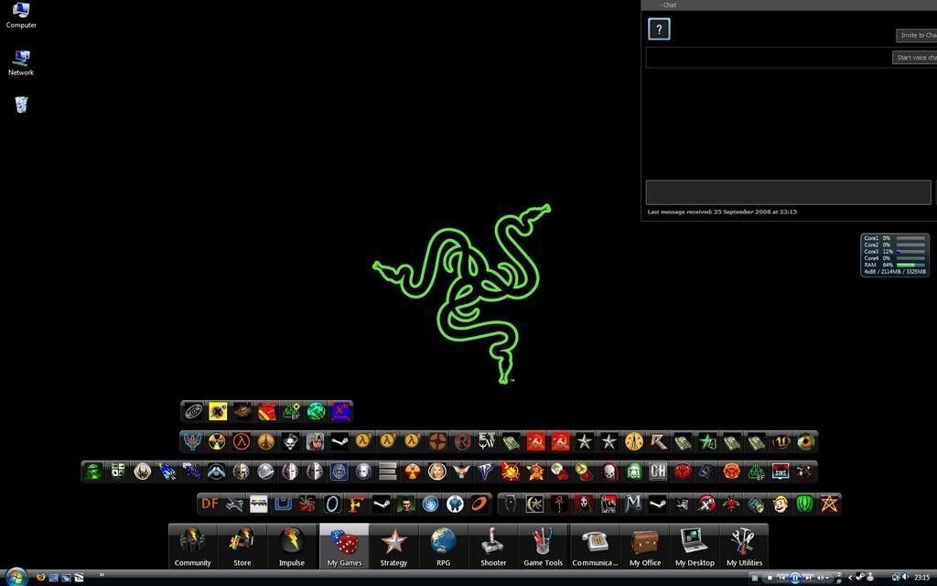Launch the Company of Heroes CH icon
Screen dimensions: 937x586
click(658, 472)
